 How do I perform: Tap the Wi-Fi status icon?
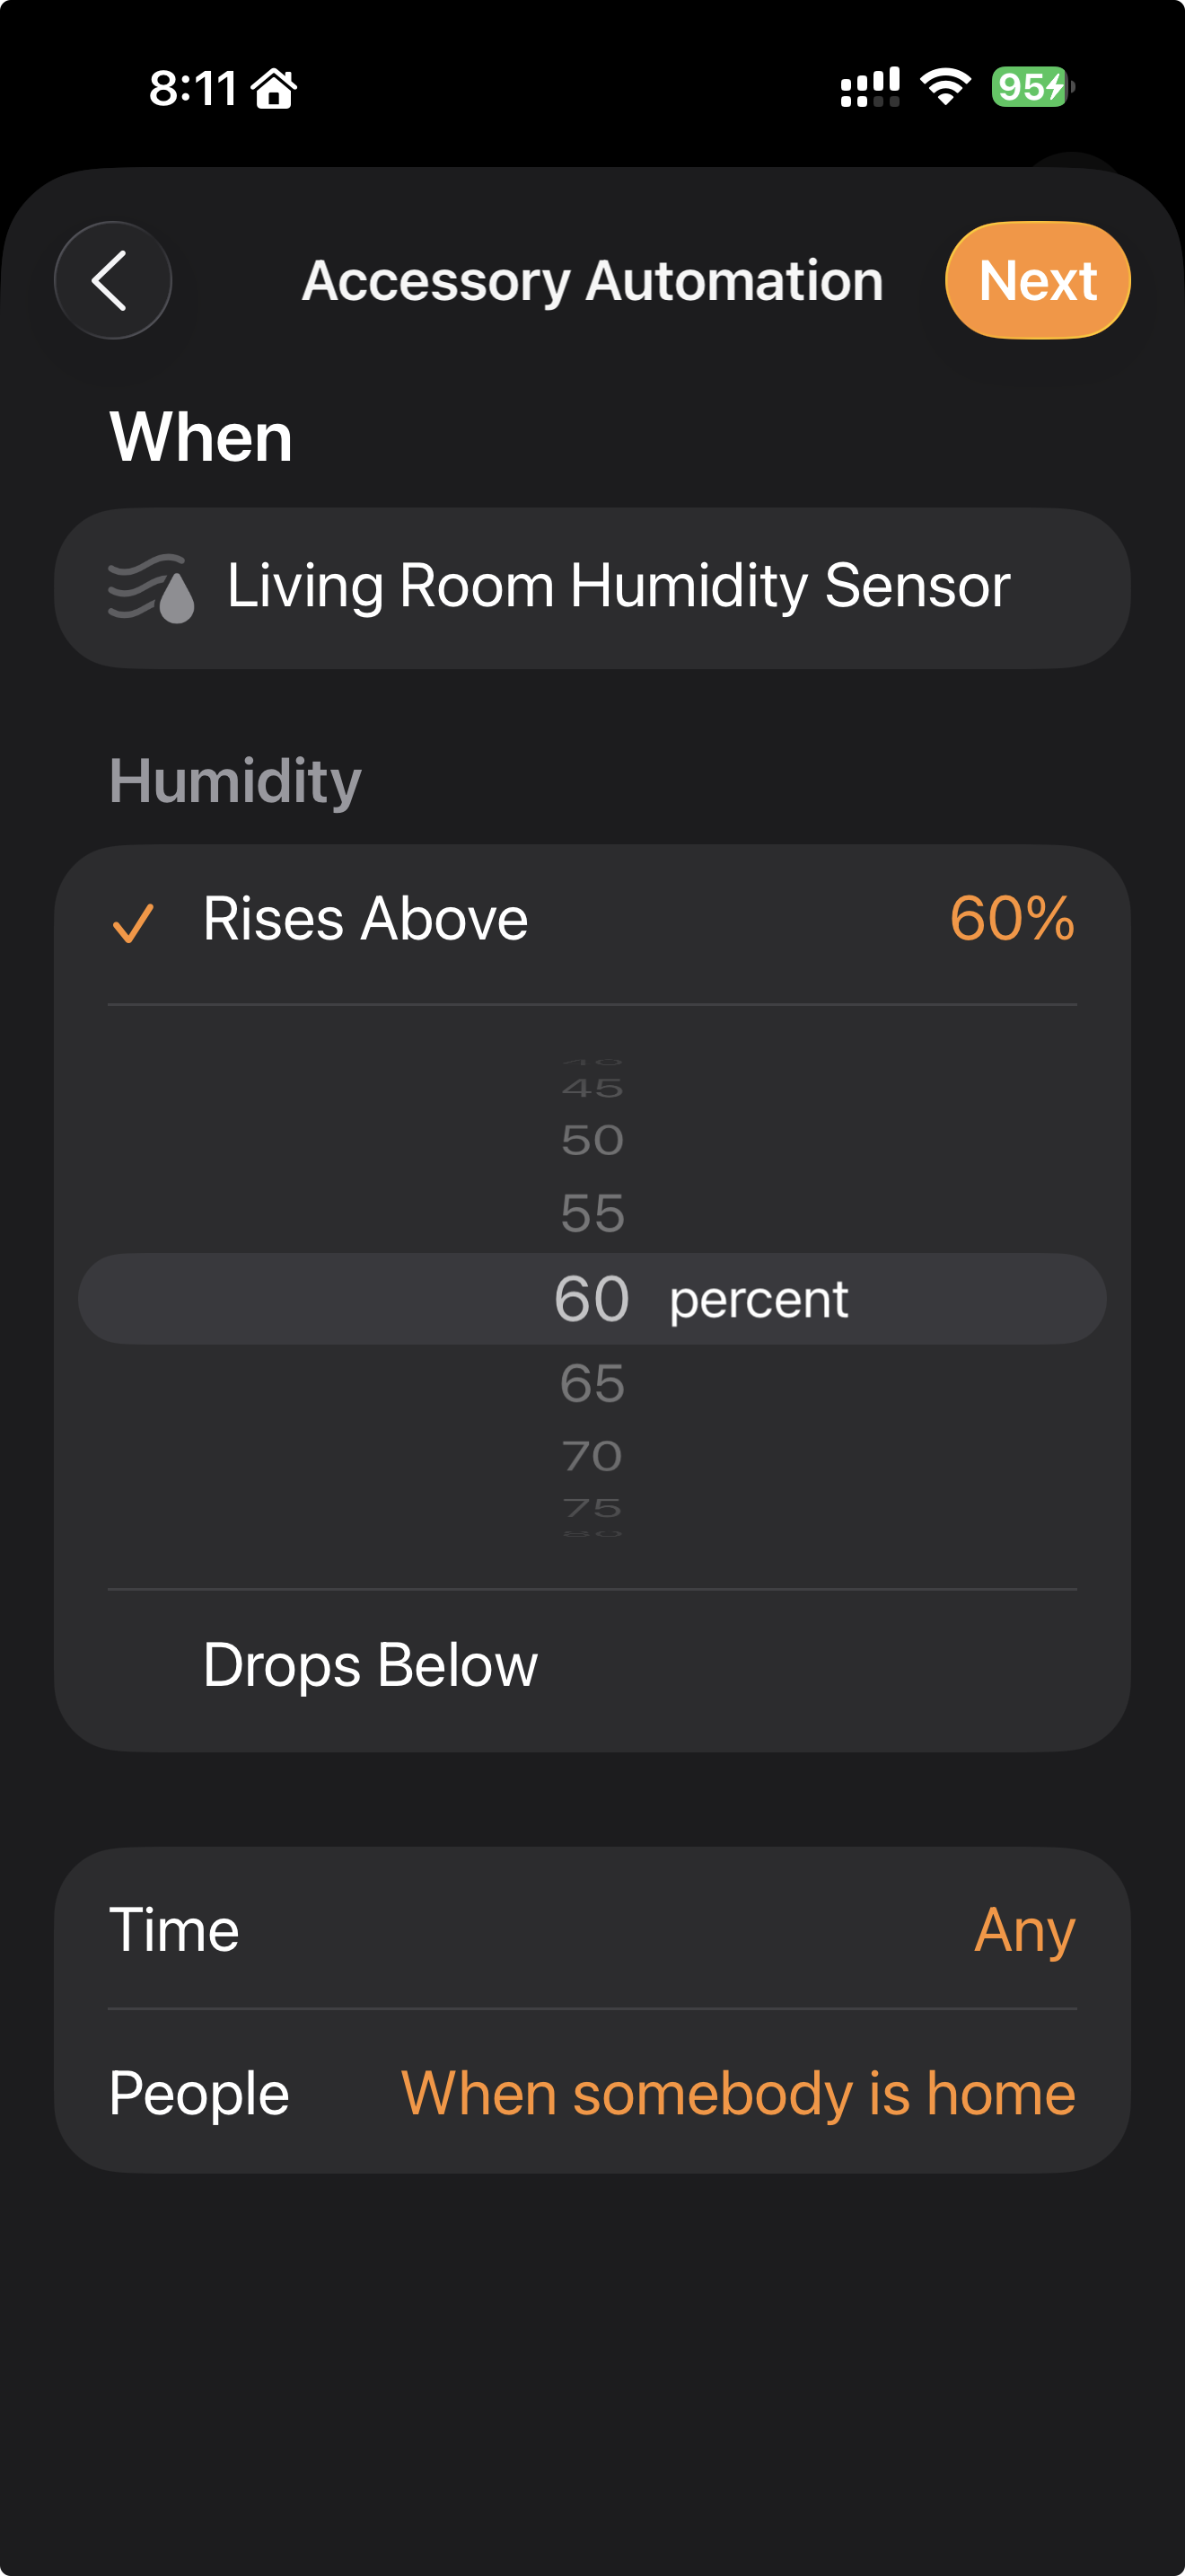pyautogui.click(x=945, y=87)
